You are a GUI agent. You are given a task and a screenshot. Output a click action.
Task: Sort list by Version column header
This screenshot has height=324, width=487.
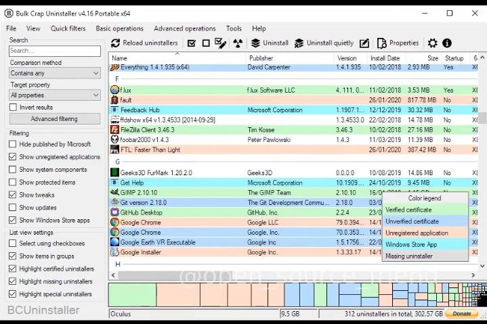[x=350, y=58]
